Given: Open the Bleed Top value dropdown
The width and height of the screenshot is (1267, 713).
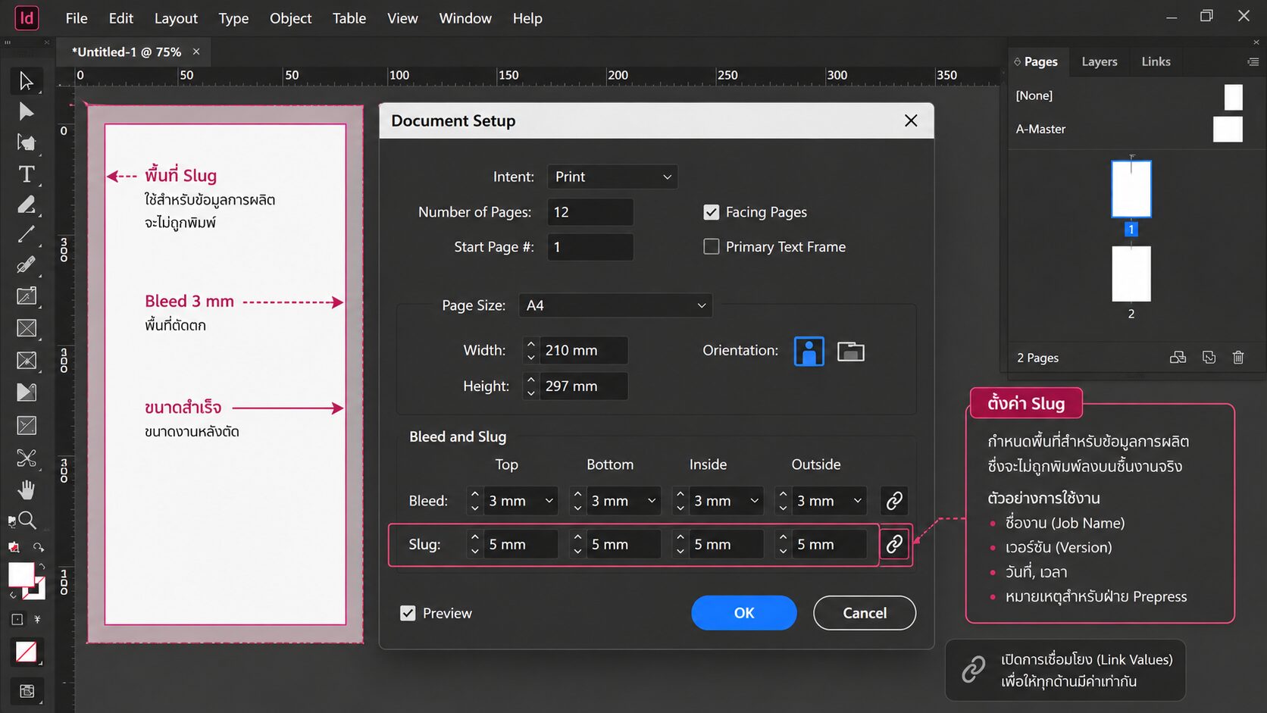Looking at the screenshot, I should coord(549,501).
